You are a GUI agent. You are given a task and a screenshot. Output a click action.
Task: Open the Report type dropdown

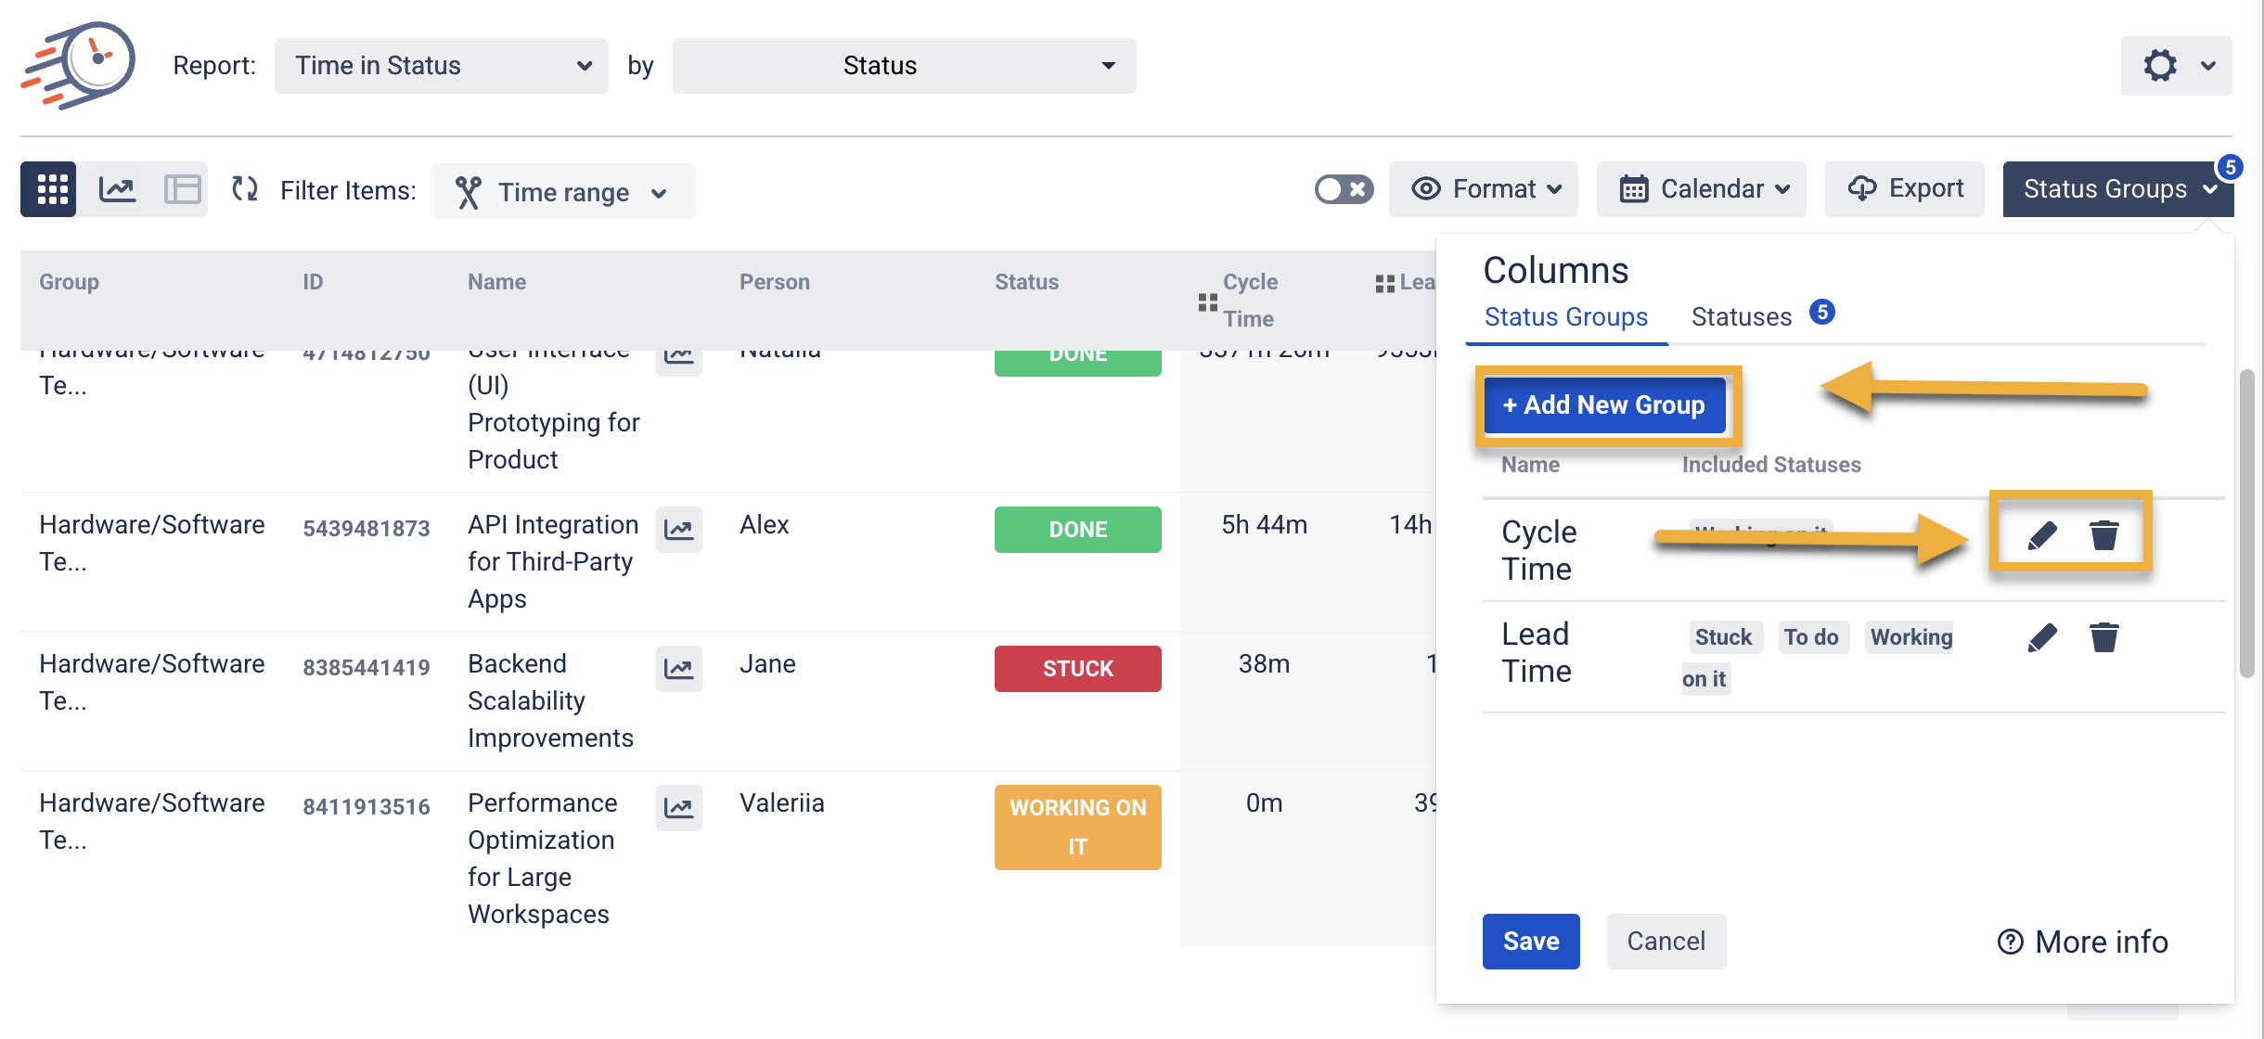tap(441, 66)
